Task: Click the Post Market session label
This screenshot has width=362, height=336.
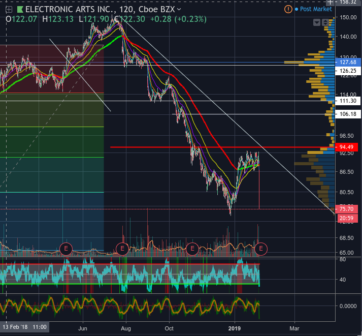Action: 316,9
